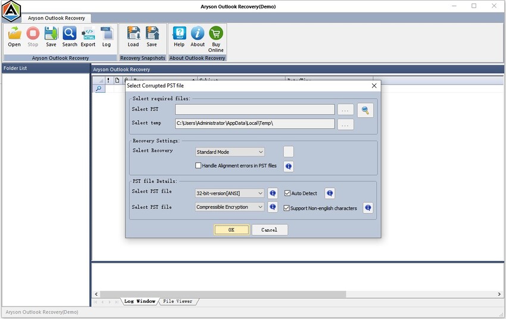Open the Standard Mode recovery dropdown
This screenshot has width=506, height=319.
(x=230, y=152)
